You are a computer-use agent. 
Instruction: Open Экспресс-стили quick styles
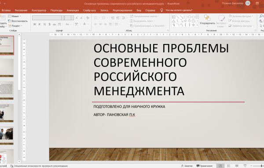click(x=221, y=21)
